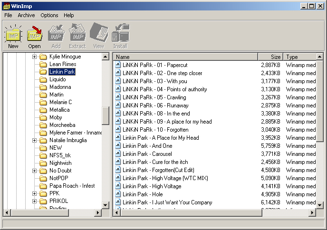
Task: Expand the Kylie Minogue folder
Action: click(34, 57)
